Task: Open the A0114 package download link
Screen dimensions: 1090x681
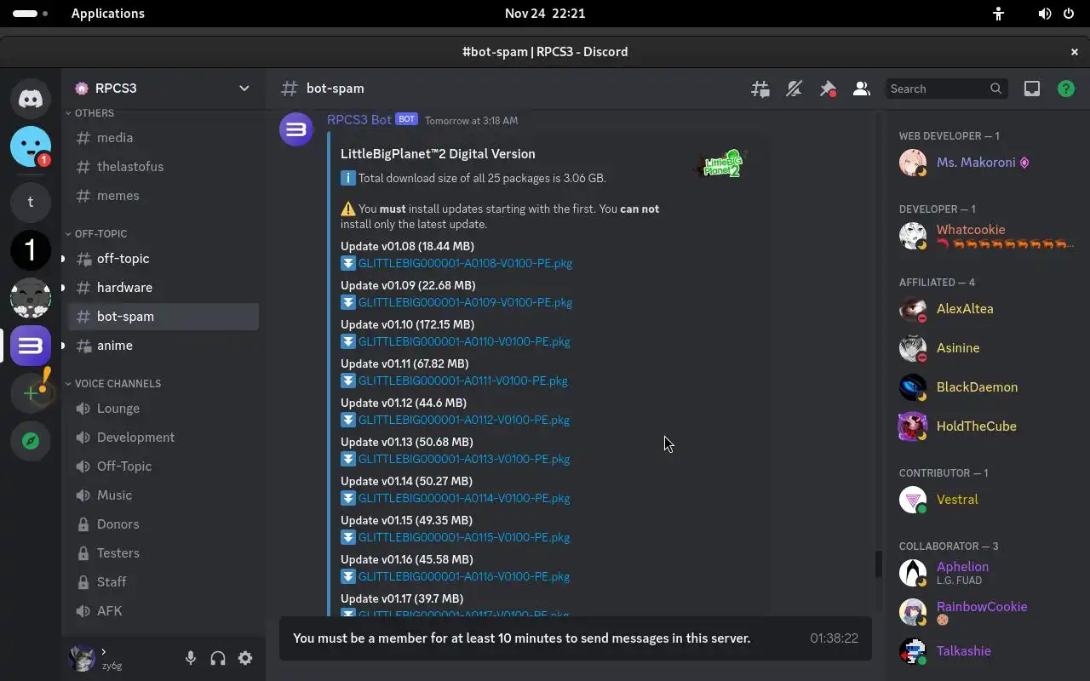Action: [x=464, y=498]
